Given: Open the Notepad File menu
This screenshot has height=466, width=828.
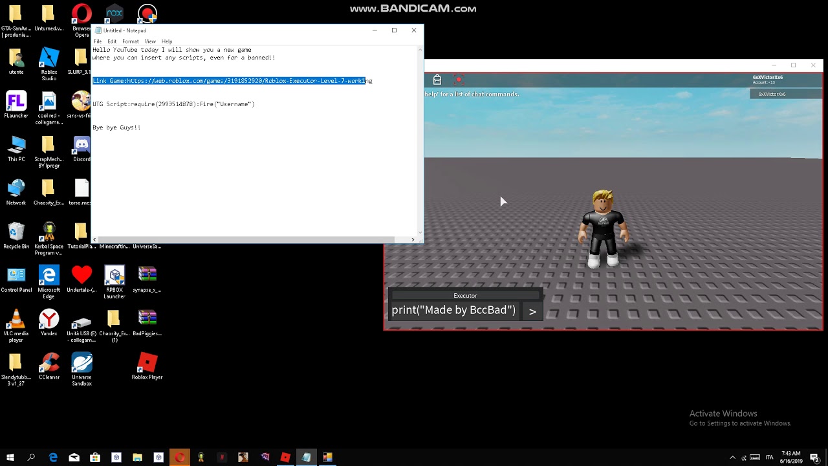Looking at the screenshot, I should pyautogui.click(x=98, y=41).
